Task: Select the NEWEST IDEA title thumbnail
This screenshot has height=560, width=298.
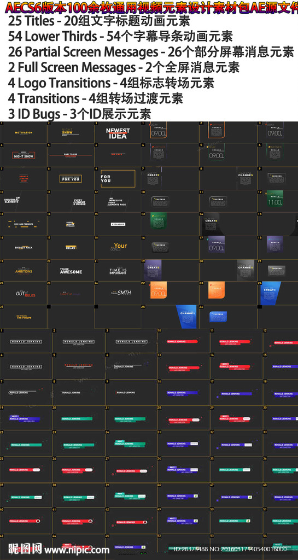Action: tap(118, 133)
